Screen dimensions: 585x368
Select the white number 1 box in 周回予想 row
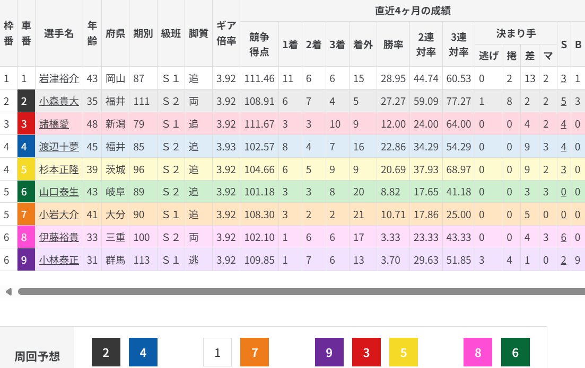click(217, 352)
